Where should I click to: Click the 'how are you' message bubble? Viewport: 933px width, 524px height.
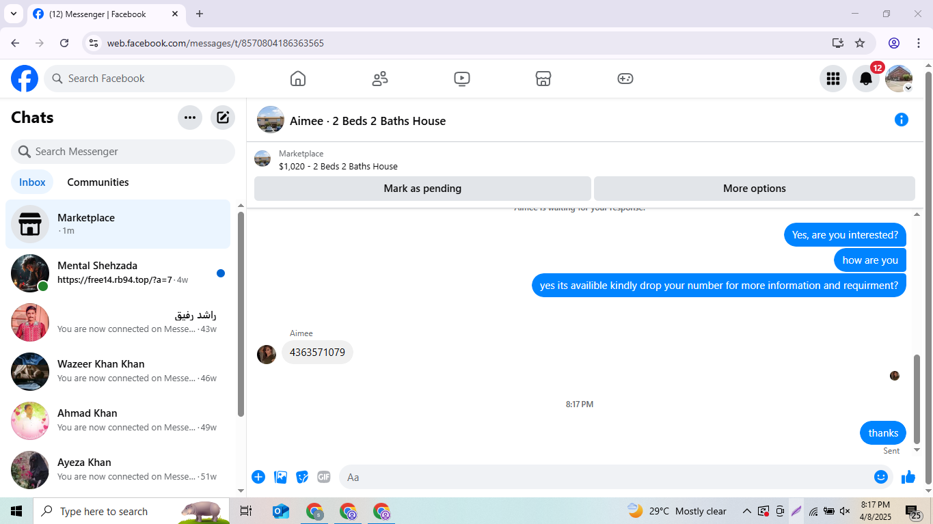(x=870, y=260)
